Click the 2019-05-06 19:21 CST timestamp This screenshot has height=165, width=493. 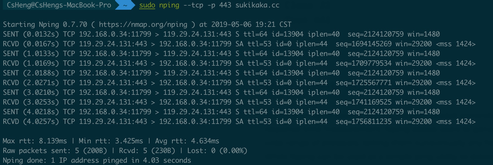pos(251,25)
